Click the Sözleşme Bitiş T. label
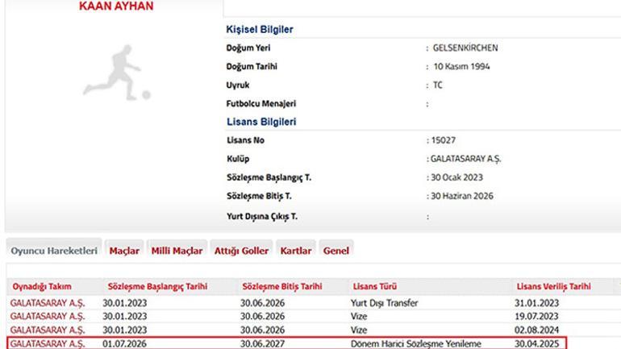This screenshot has width=621, height=349. (x=259, y=197)
